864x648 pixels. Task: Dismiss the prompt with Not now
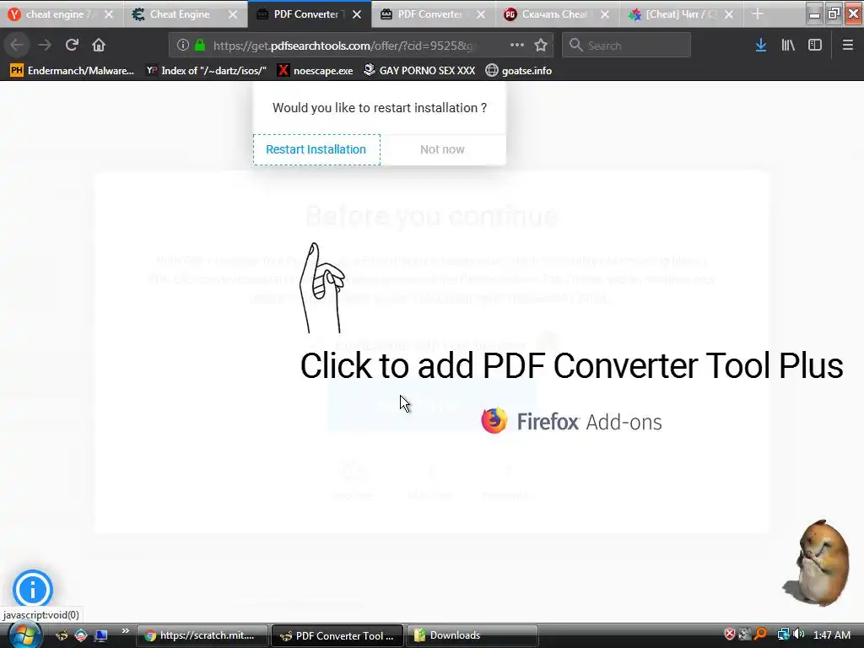tap(442, 149)
